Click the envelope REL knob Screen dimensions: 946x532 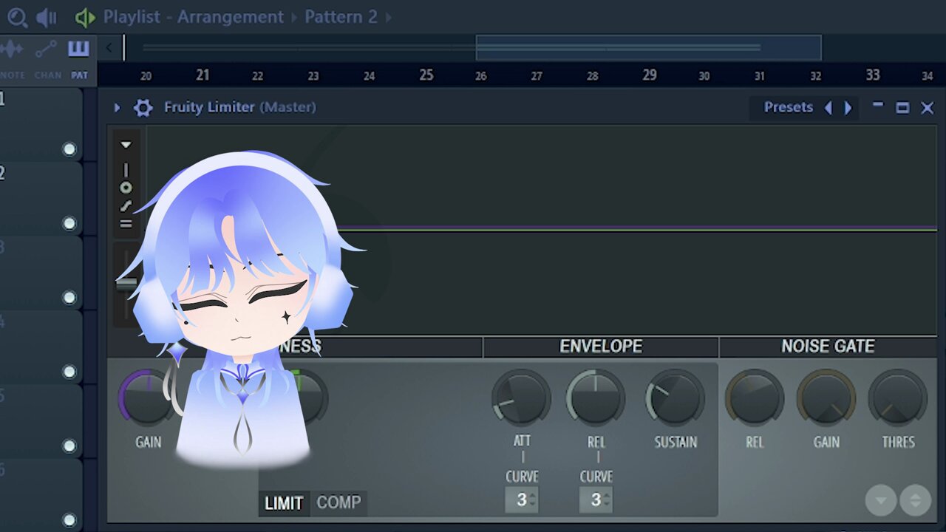[596, 398]
